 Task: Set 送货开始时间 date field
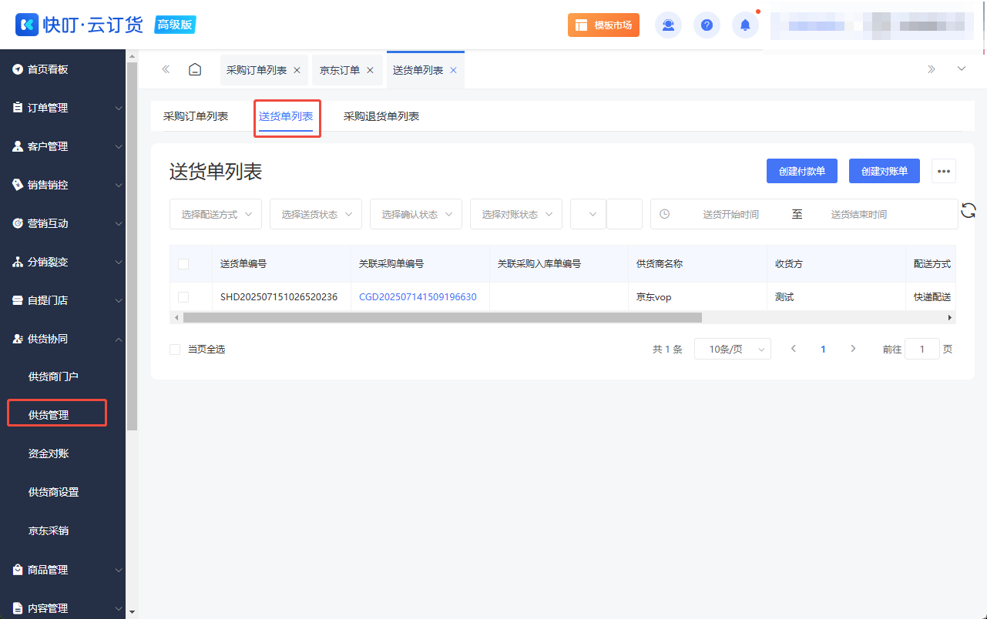click(x=730, y=215)
